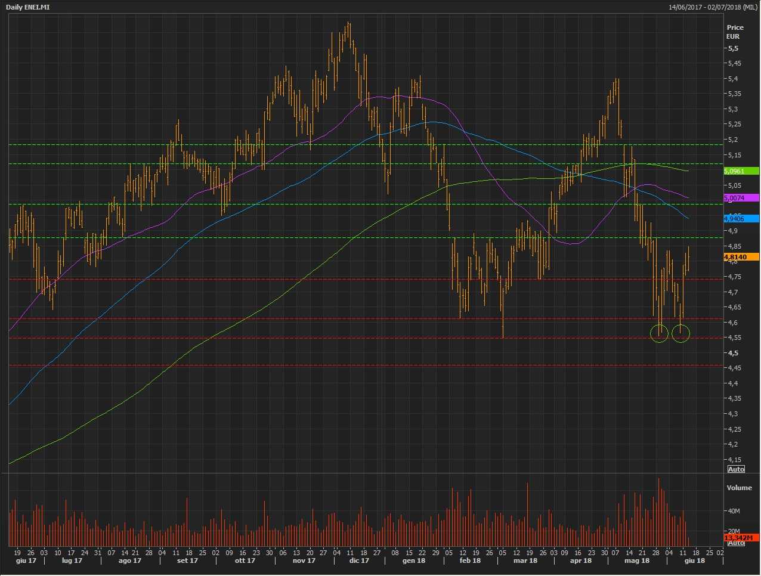Click the 4,6 price axis level
The width and height of the screenshot is (761, 576).
733,323
